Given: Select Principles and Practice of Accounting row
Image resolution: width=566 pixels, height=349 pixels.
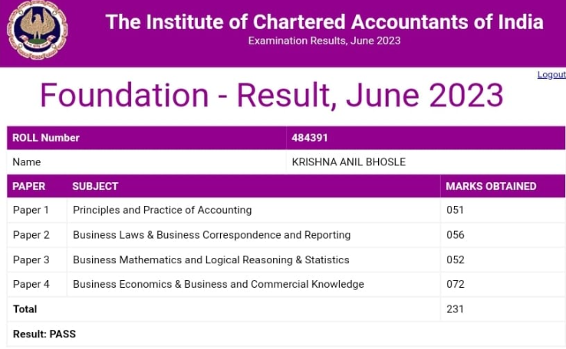Looking at the screenshot, I should (162, 210).
